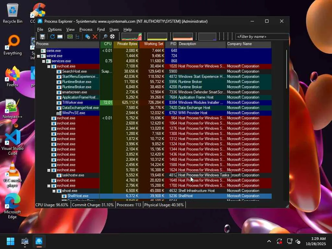Open the View menu
The image size is (332, 249).
pyautogui.click(x=70, y=30)
